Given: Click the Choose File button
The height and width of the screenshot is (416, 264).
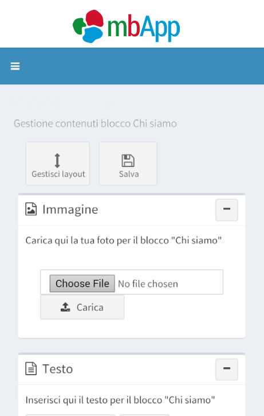Looking at the screenshot, I should (x=82, y=283).
